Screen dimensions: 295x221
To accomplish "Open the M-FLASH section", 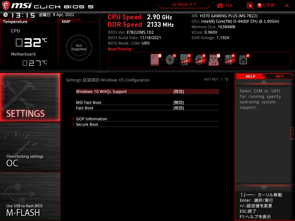I will point(30,196).
